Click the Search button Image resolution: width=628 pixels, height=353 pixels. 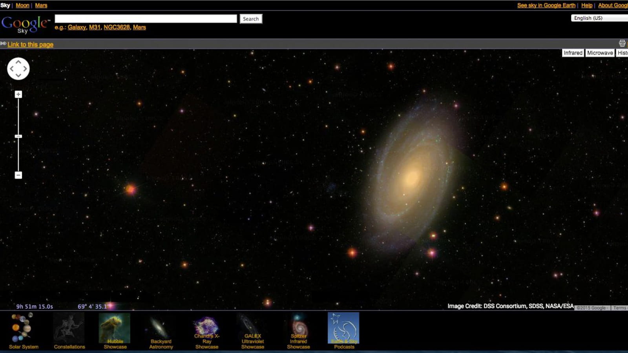pyautogui.click(x=251, y=19)
